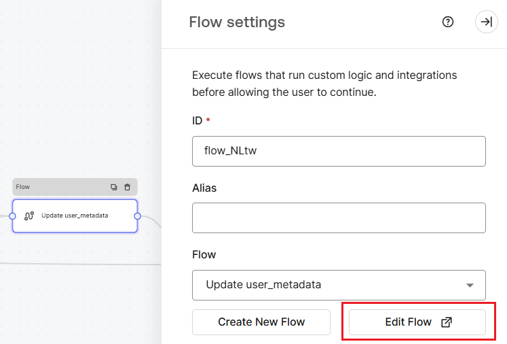The height and width of the screenshot is (344, 507).
Task: Click the right connector circle of the node
Action: pyautogui.click(x=137, y=216)
